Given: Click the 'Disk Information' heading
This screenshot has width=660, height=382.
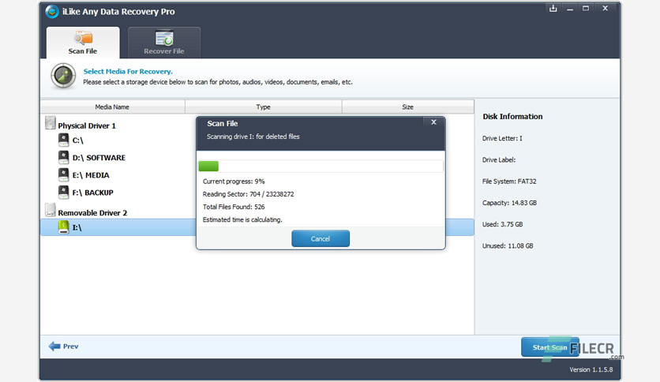Looking at the screenshot, I should pyautogui.click(x=512, y=117).
